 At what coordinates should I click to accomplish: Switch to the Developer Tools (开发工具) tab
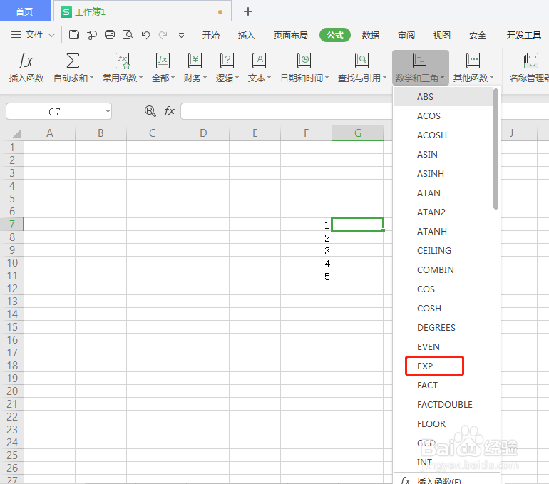point(524,36)
